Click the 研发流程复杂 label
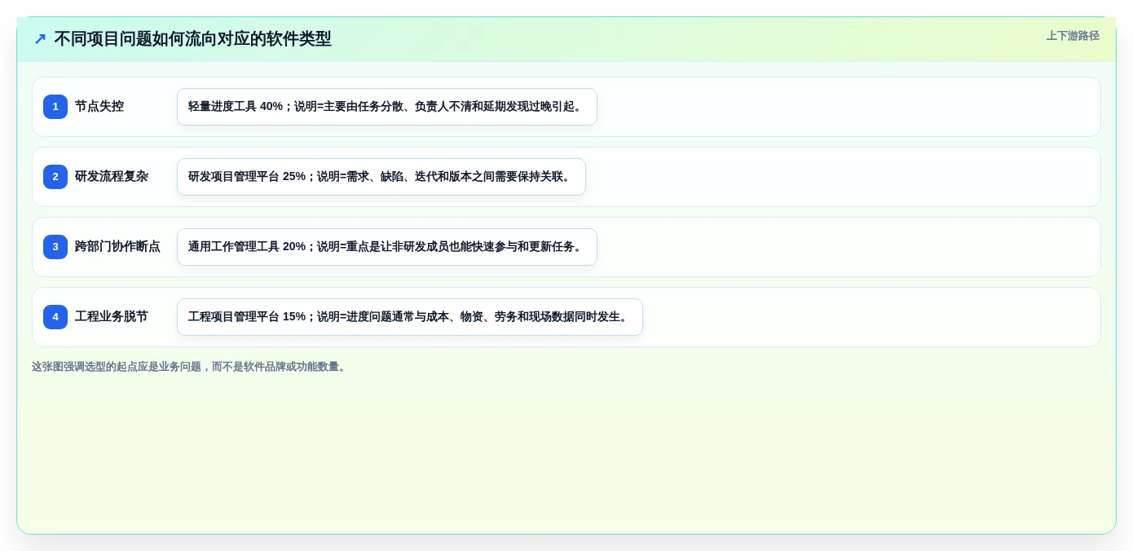1133x551 pixels. click(112, 177)
